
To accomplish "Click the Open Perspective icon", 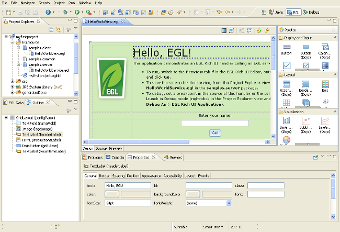I will (x=264, y=13).
